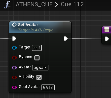Click the Set Avatar output execution pin

[x=66, y=39]
